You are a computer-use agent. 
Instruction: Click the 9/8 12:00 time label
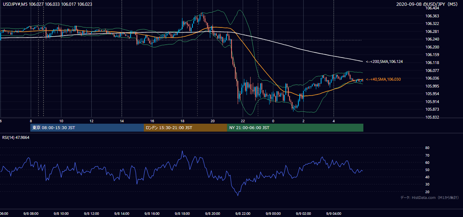pos(91,213)
